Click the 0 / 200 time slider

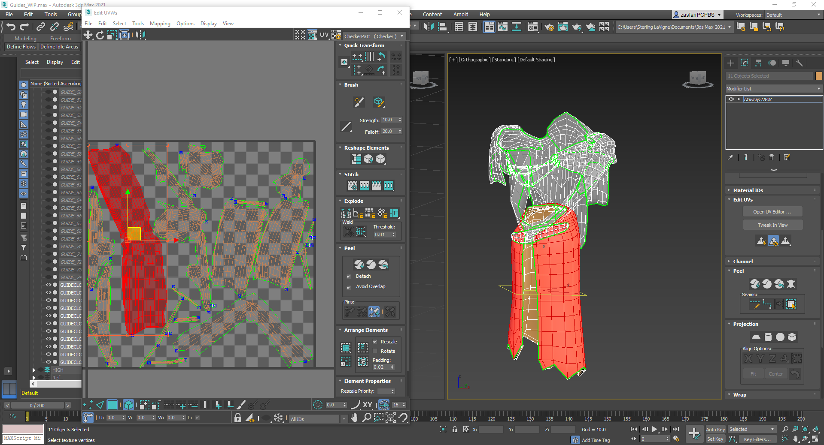tap(37, 405)
